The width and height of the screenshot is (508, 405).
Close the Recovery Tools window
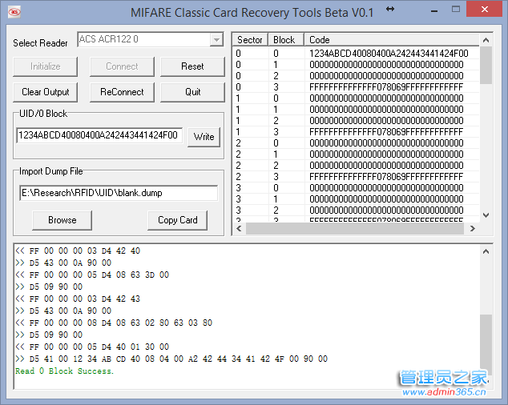pos(485,10)
